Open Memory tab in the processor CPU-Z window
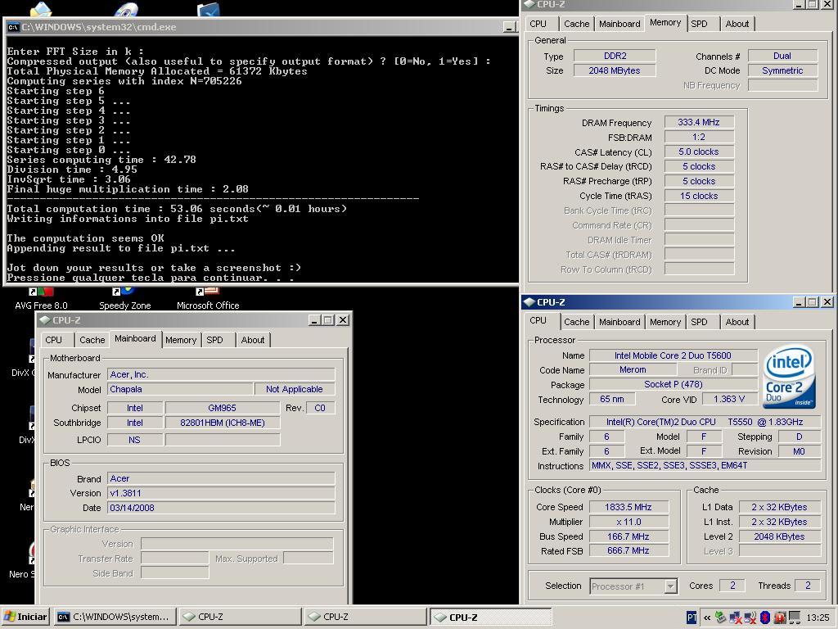The height and width of the screenshot is (629, 838). (665, 322)
